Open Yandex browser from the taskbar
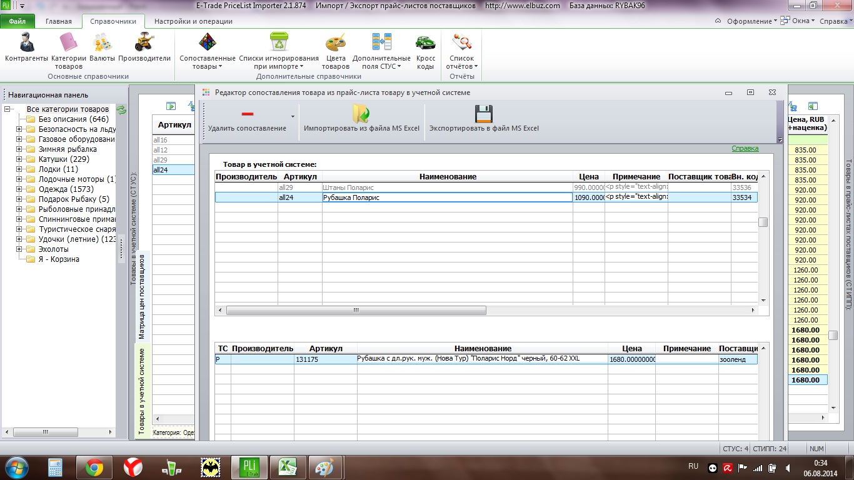Viewport: 854px width, 480px height. point(133,467)
